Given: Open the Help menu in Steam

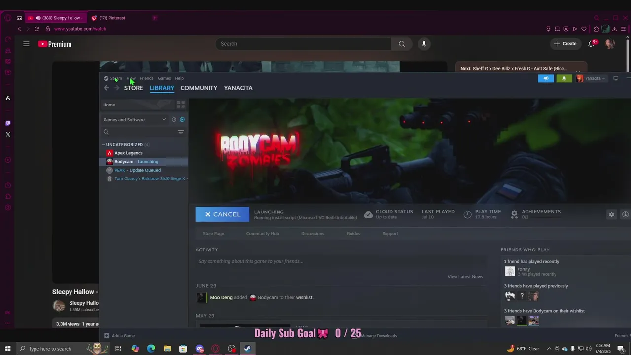Looking at the screenshot, I should [x=179, y=78].
